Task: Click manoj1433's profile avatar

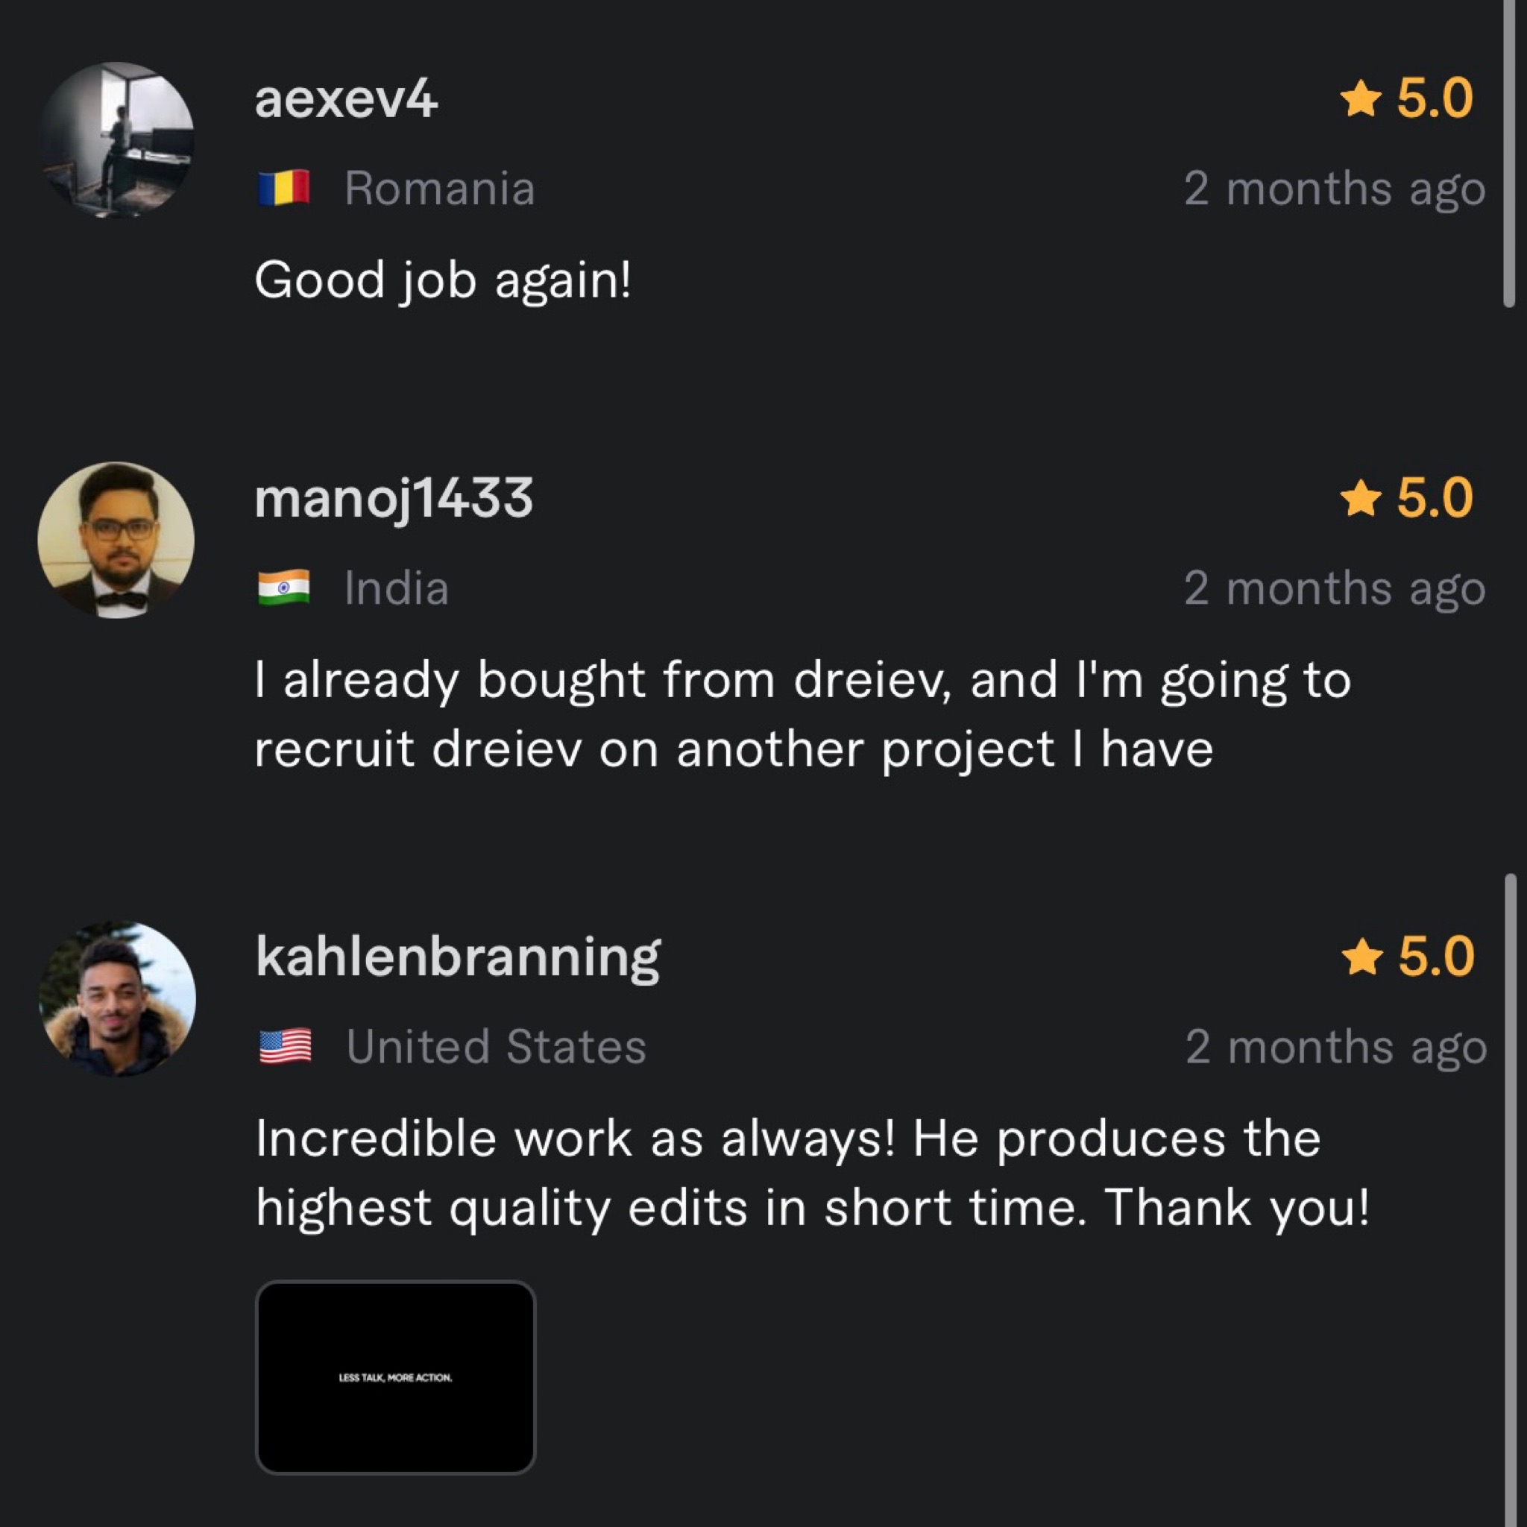Action: [117, 540]
